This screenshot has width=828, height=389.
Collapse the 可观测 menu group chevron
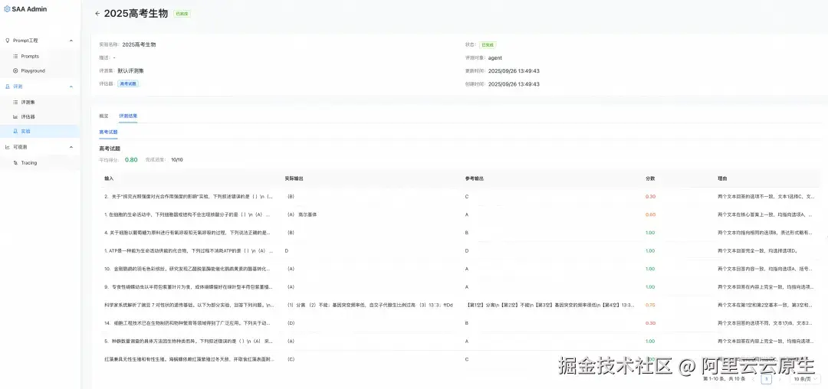71,147
